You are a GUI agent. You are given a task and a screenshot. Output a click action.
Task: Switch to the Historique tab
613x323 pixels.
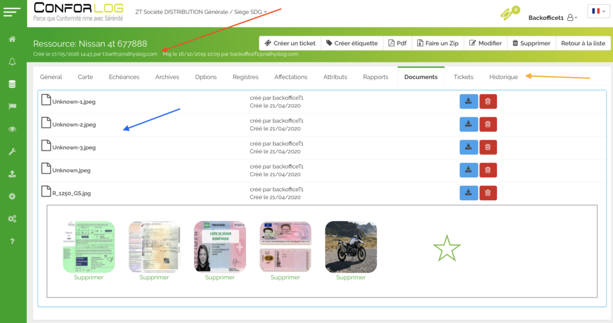click(503, 77)
